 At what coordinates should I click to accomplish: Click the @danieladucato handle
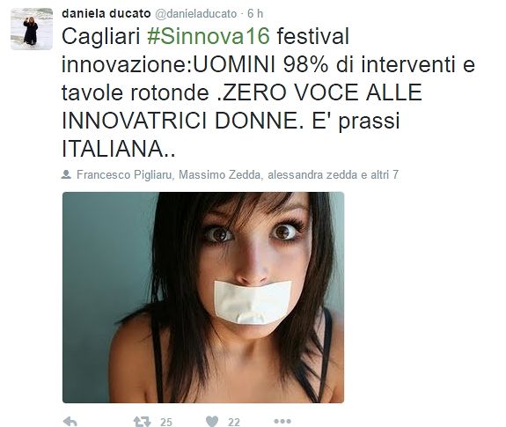pyautogui.click(x=196, y=13)
